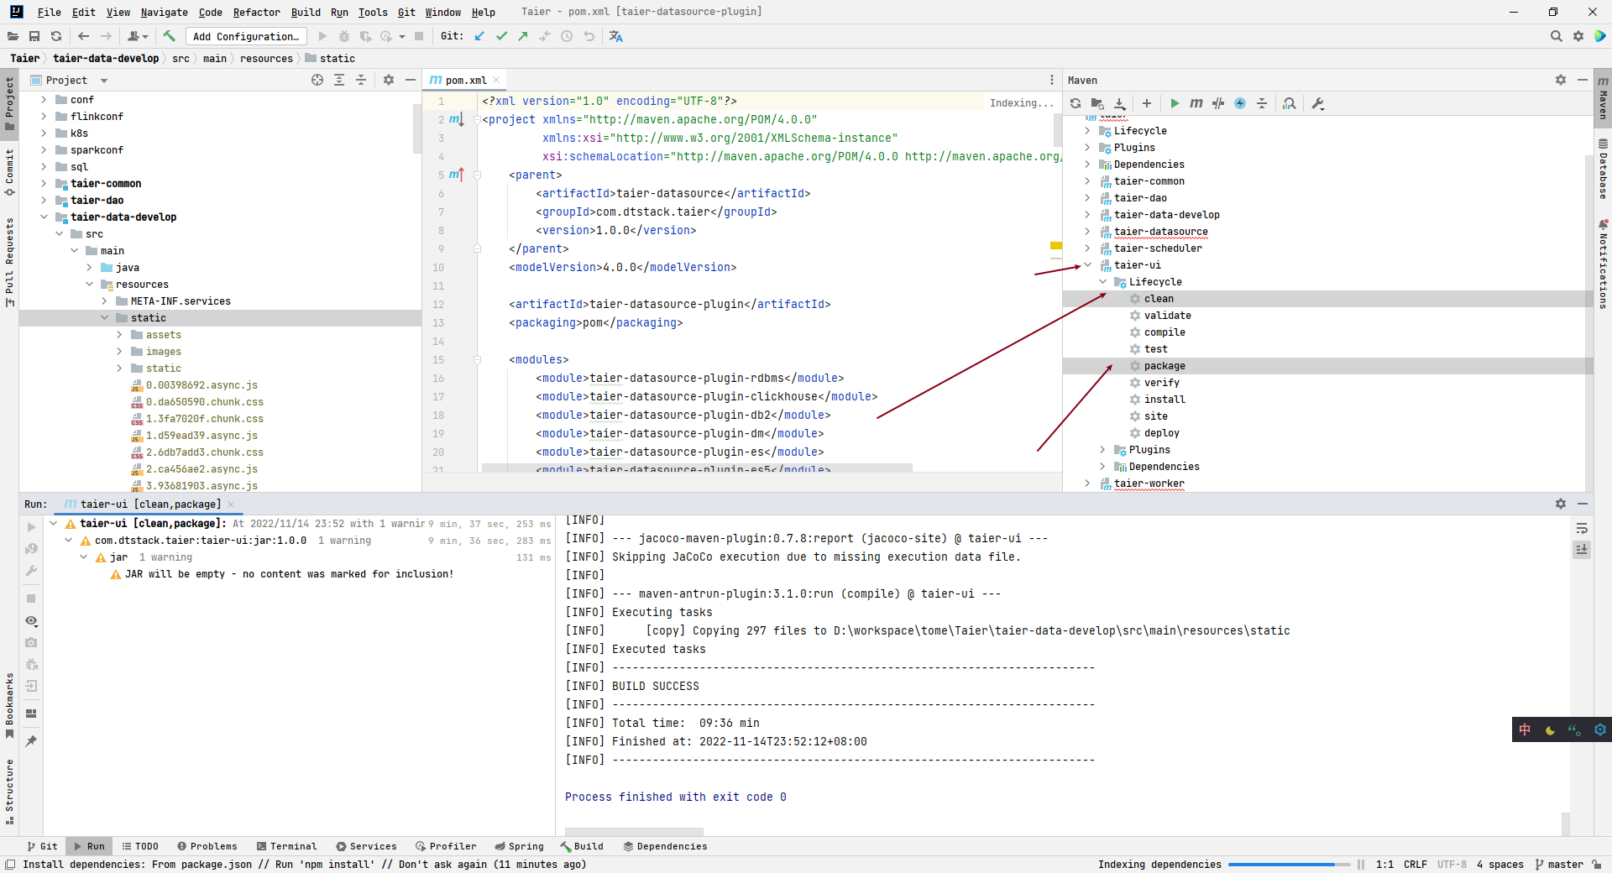This screenshot has width=1612, height=873.
Task: Switch to the Terminal tool window
Action: click(x=287, y=846)
